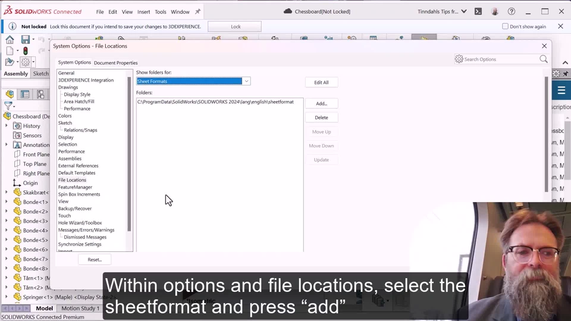Open the Options gear dropdown arrow
Image resolution: width=571 pixels, height=321 pixels.
33,62
